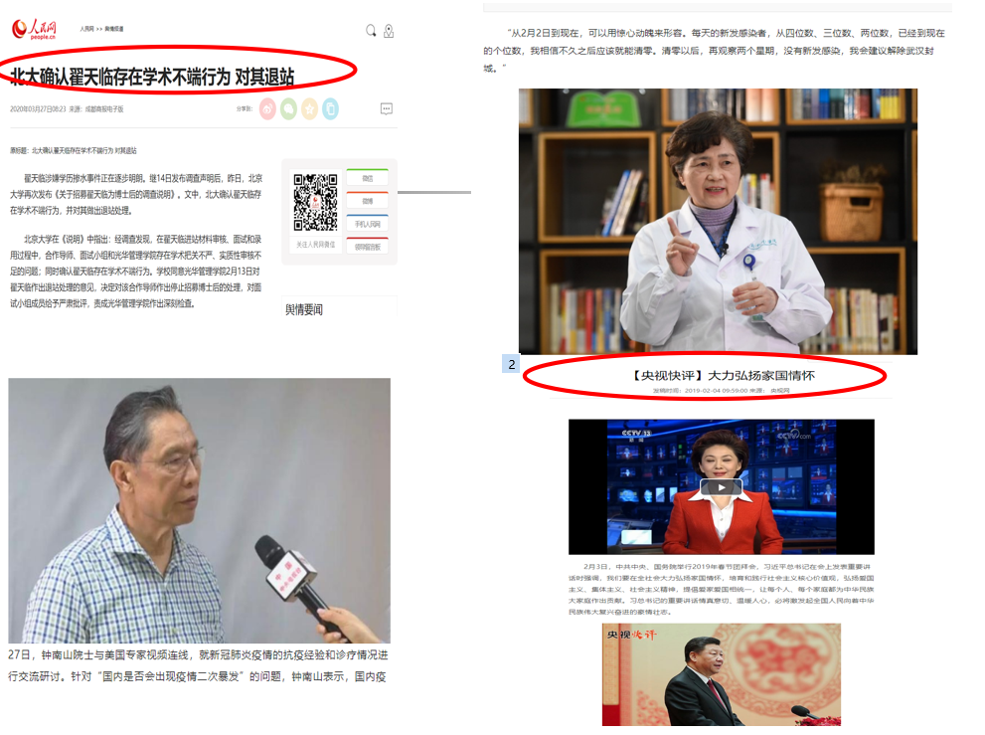
Task: Click the yellow star share icon
Action: [x=309, y=109]
